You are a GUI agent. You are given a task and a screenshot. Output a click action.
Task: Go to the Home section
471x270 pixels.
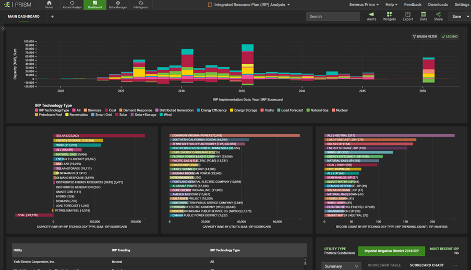(49, 5)
